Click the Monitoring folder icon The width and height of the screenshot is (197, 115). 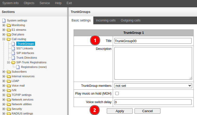click(x=9, y=25)
